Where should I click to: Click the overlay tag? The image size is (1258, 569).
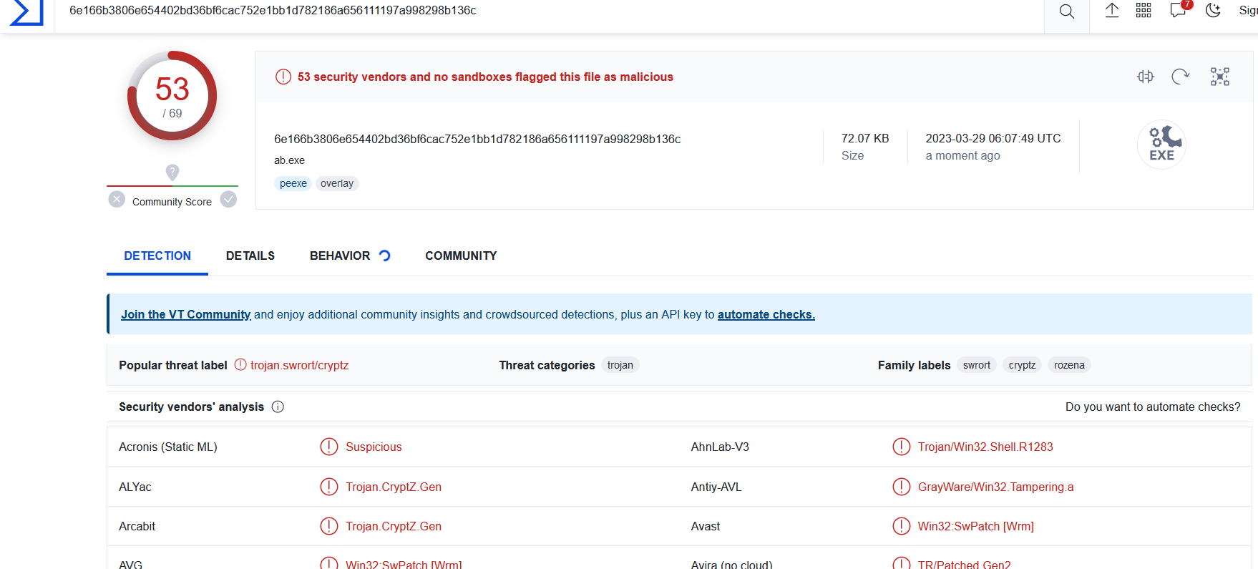click(x=337, y=183)
